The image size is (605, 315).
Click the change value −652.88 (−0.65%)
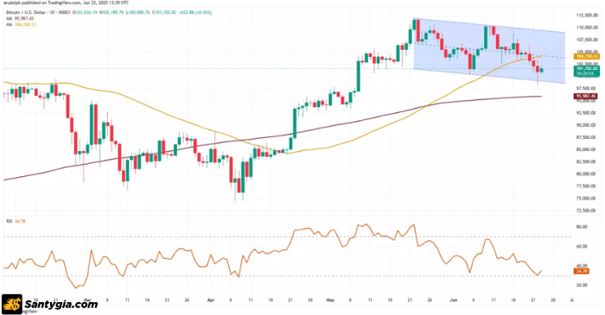[x=195, y=12]
